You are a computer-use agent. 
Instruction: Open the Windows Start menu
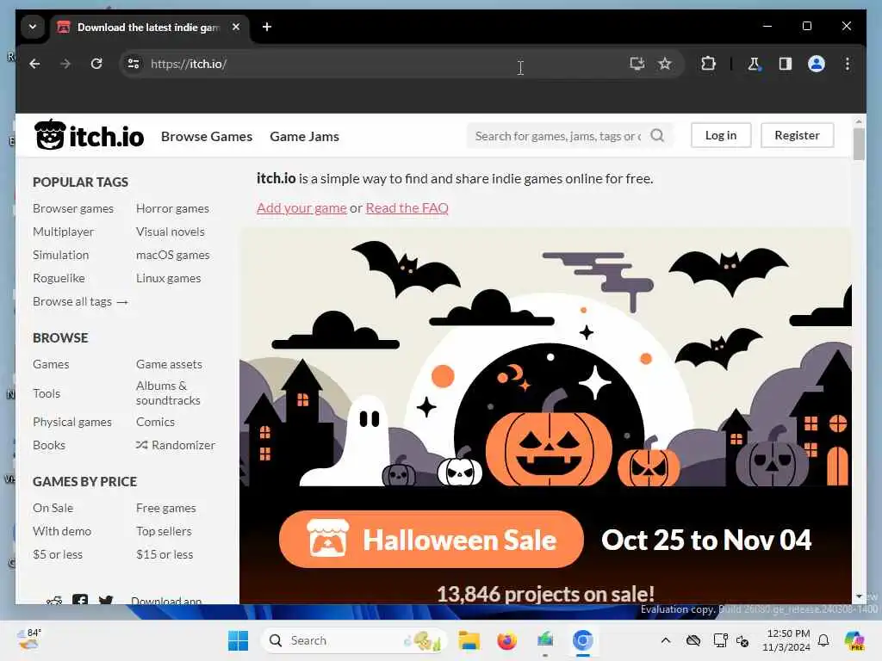238,640
